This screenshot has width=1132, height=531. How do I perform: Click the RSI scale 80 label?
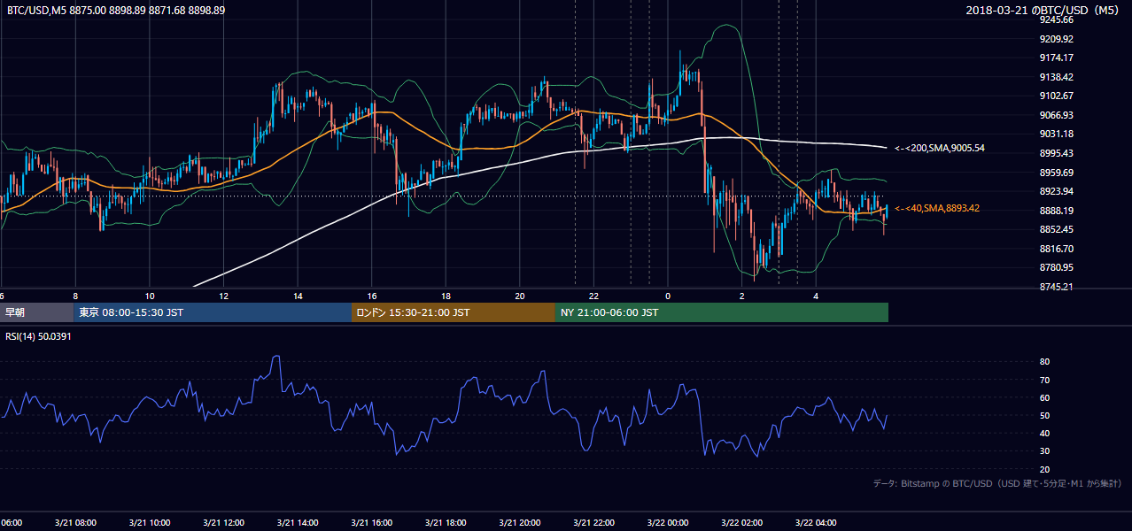(1044, 362)
